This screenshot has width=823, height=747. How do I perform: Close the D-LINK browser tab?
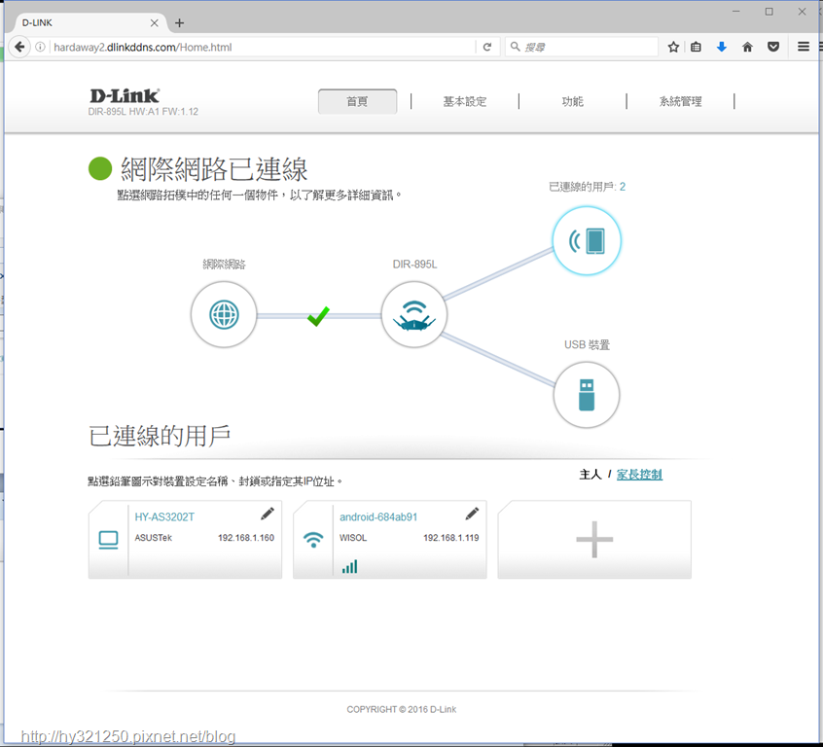155,22
